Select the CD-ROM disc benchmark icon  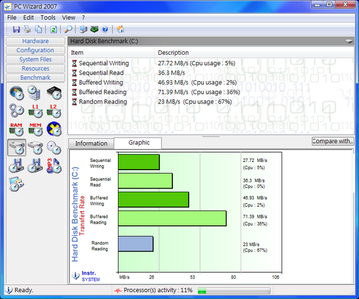click(x=54, y=148)
